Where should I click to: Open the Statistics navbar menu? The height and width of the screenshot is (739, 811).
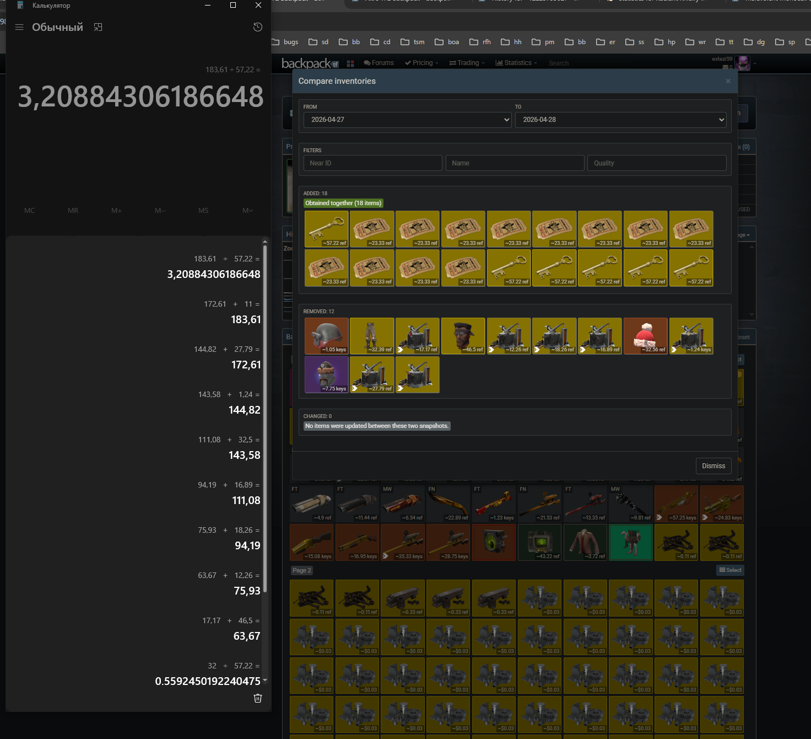pyautogui.click(x=516, y=63)
